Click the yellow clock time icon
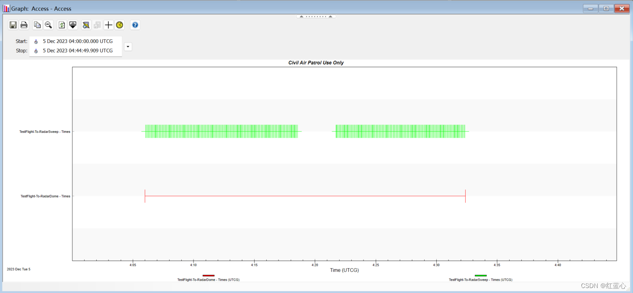The height and width of the screenshot is (293, 633). pyautogui.click(x=119, y=25)
